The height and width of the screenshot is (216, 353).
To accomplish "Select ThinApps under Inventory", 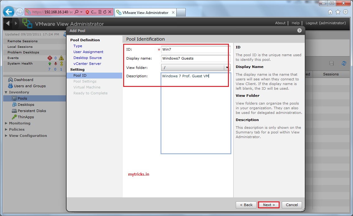I will (x=26, y=117).
